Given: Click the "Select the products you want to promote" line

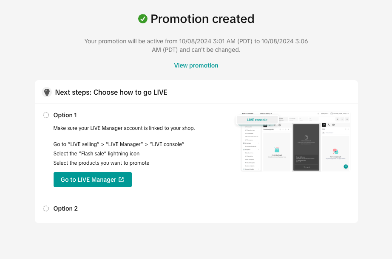Looking at the screenshot, I should (x=101, y=163).
